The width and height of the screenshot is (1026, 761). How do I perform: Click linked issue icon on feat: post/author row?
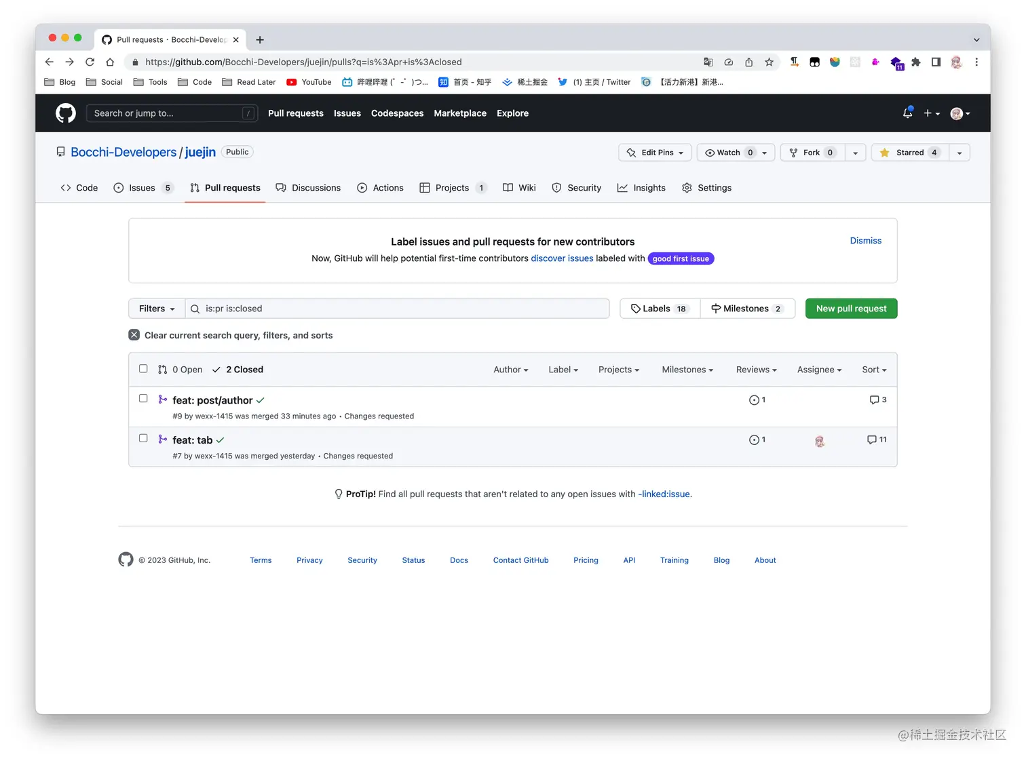coord(757,400)
